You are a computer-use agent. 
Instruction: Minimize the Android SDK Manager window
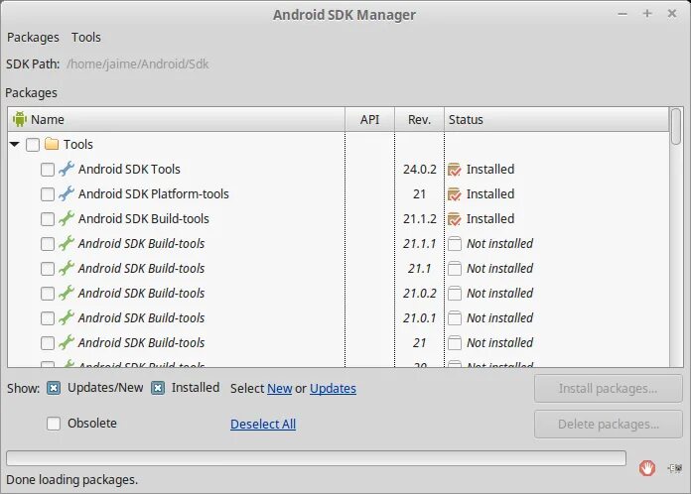click(x=622, y=14)
